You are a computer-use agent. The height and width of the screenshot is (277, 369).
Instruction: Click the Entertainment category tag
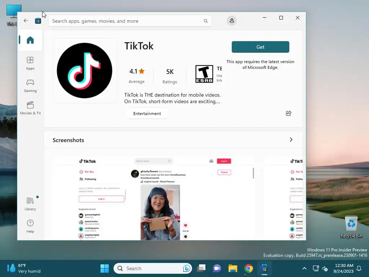(147, 114)
